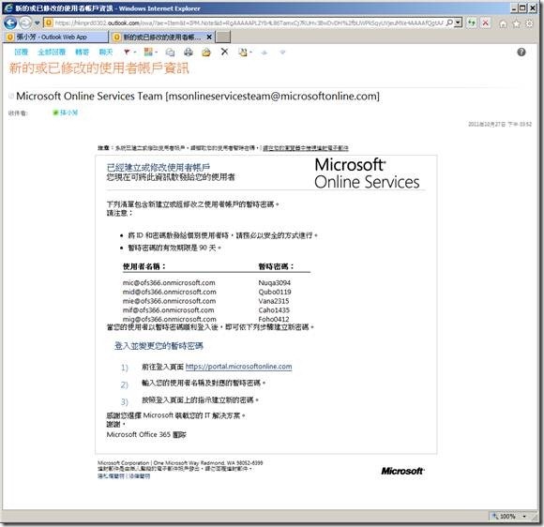Viewport: 544px width, 527px height.
Task: Click temporary password Nuqa3094
Action: pyautogui.click(x=275, y=283)
